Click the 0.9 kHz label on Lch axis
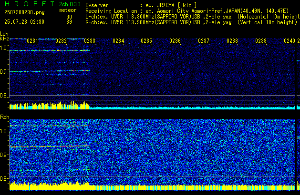This screenshot has height=195, width=300. pos(4,72)
